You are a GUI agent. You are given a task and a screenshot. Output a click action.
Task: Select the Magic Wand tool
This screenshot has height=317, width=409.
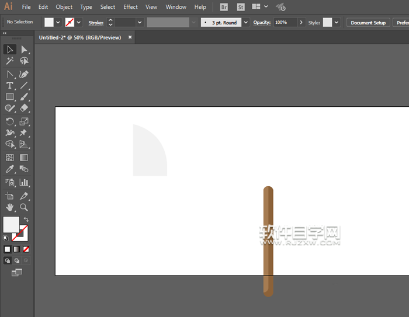pos(10,61)
